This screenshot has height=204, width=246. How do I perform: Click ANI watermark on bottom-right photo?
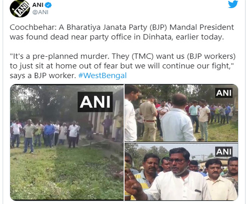224,151
